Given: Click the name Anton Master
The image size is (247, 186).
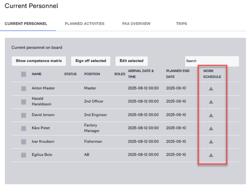Looking at the screenshot, I should click(43, 88).
